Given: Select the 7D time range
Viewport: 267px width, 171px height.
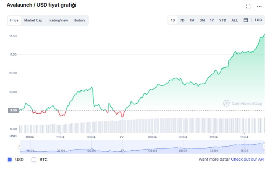Looking at the screenshot, I should (x=182, y=20).
